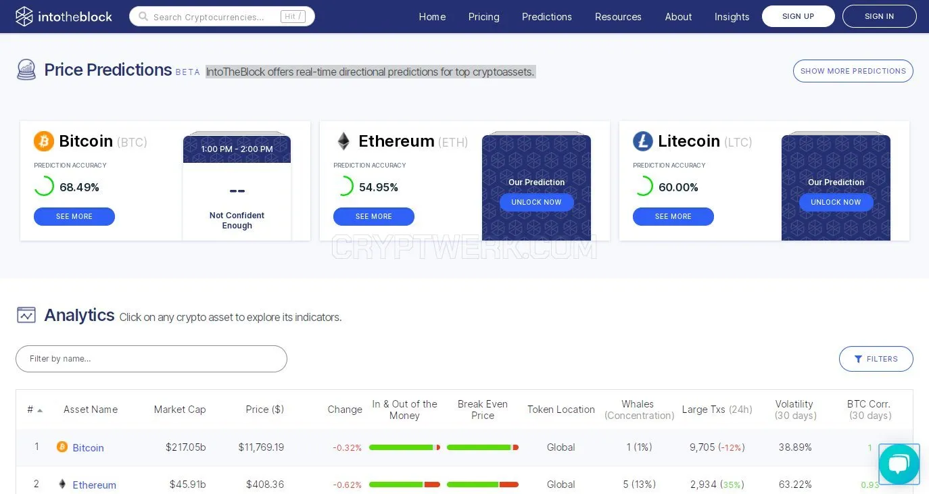Click the Bitcoin orange coin icon in prediction card
The width and height of the screenshot is (929, 494).
(44, 141)
